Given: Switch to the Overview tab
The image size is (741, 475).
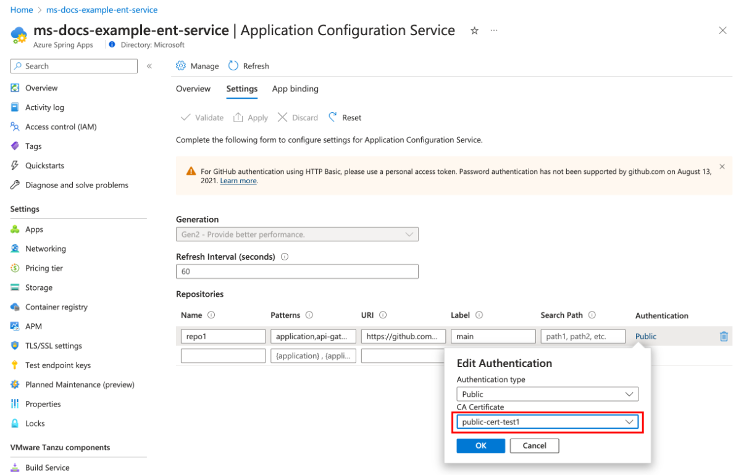Looking at the screenshot, I should tap(193, 89).
